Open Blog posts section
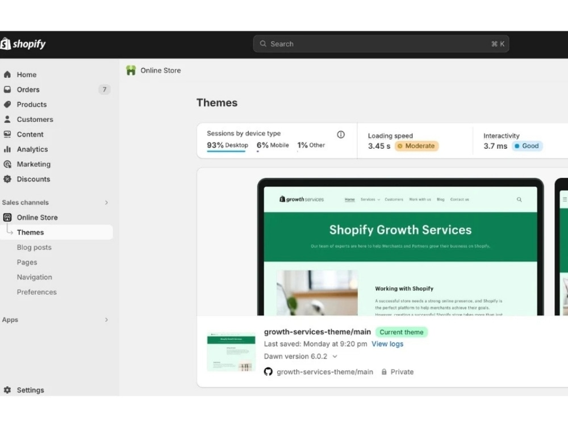Image resolution: width=568 pixels, height=426 pixels. pos(34,248)
